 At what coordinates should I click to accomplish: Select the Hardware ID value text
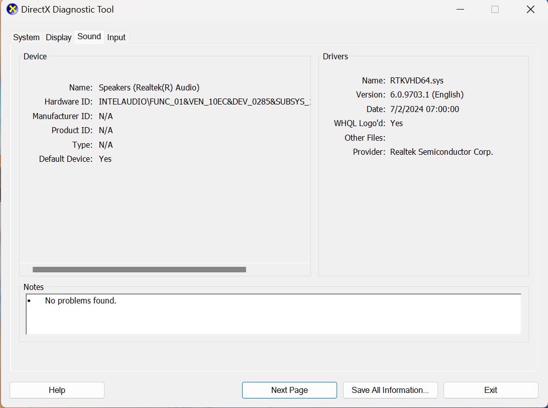click(204, 102)
